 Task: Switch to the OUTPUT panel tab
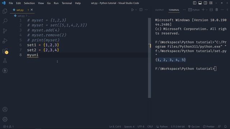tap(160, 10)
